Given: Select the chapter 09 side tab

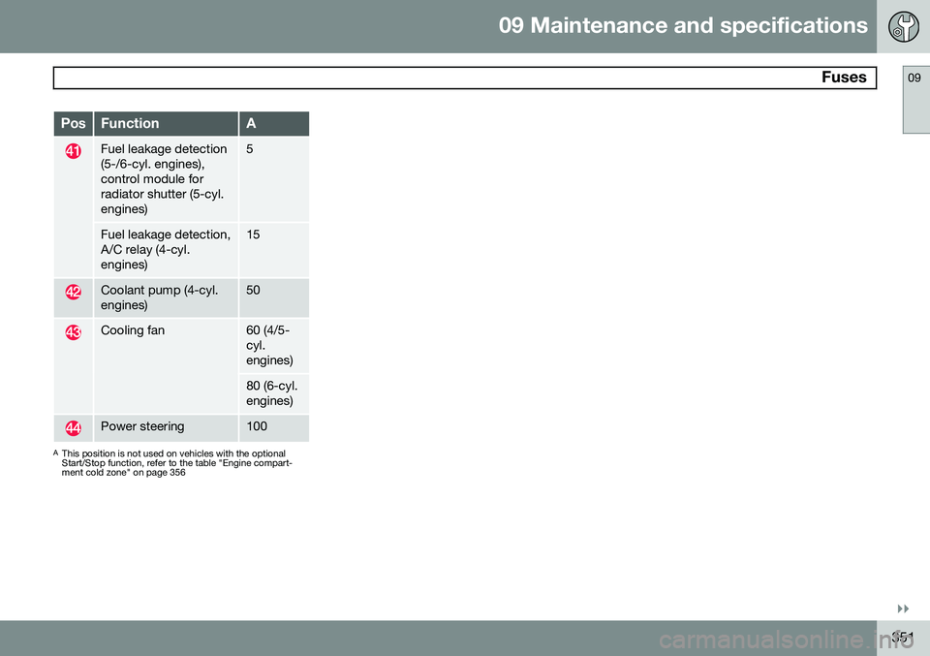Looking at the screenshot, I should [915, 100].
